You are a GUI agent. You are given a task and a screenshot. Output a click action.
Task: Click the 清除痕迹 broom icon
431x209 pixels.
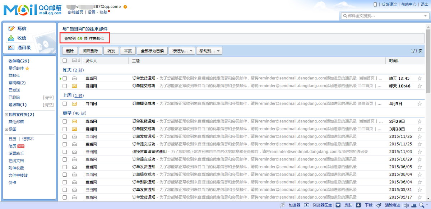[379, 205]
